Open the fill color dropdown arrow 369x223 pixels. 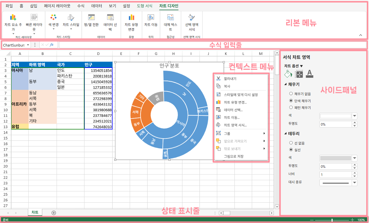click(x=355, y=116)
